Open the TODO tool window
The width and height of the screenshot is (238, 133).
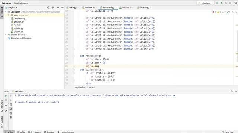(x=21, y=132)
